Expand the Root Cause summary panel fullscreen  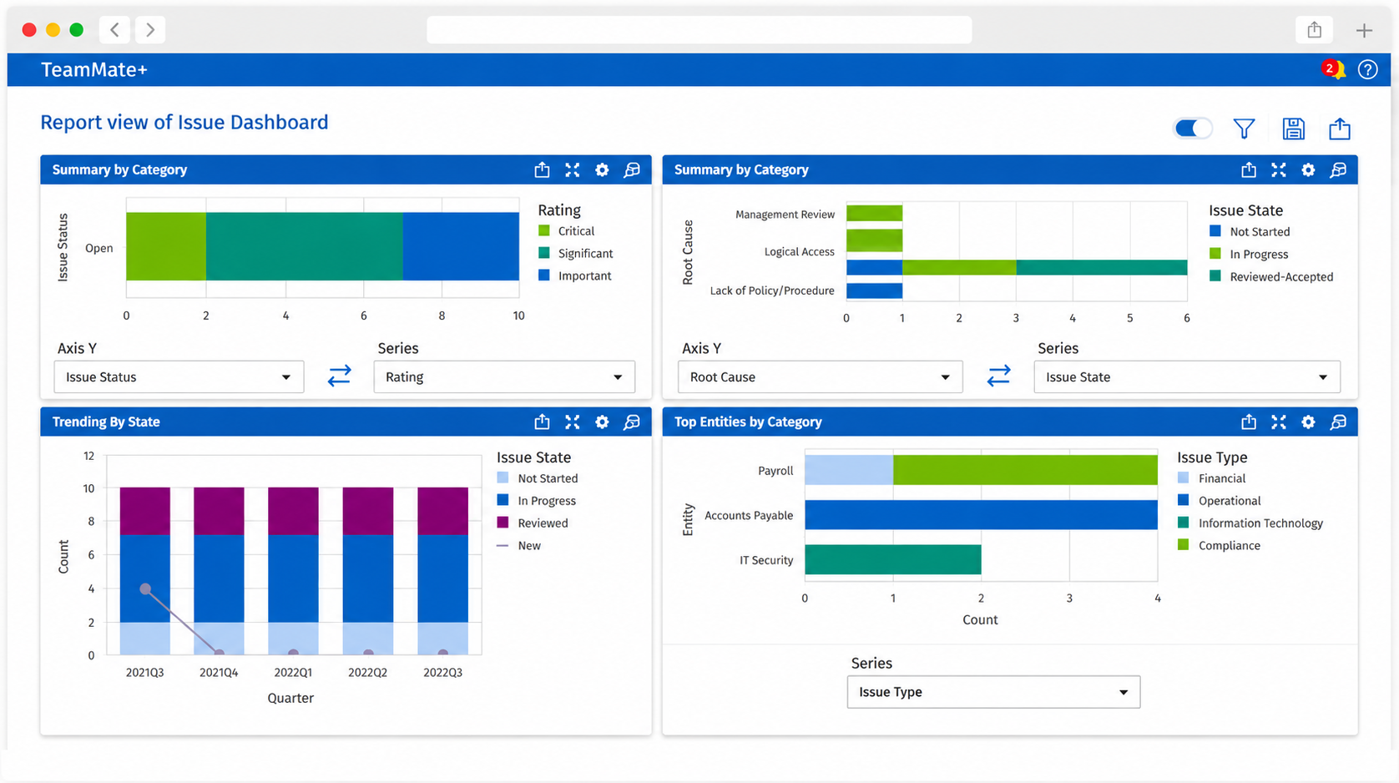pos(1279,169)
